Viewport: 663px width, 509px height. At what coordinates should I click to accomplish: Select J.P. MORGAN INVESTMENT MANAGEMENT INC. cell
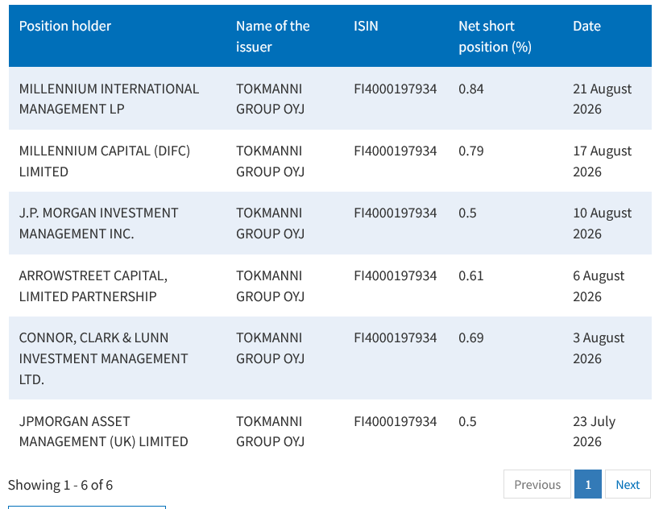point(98,223)
